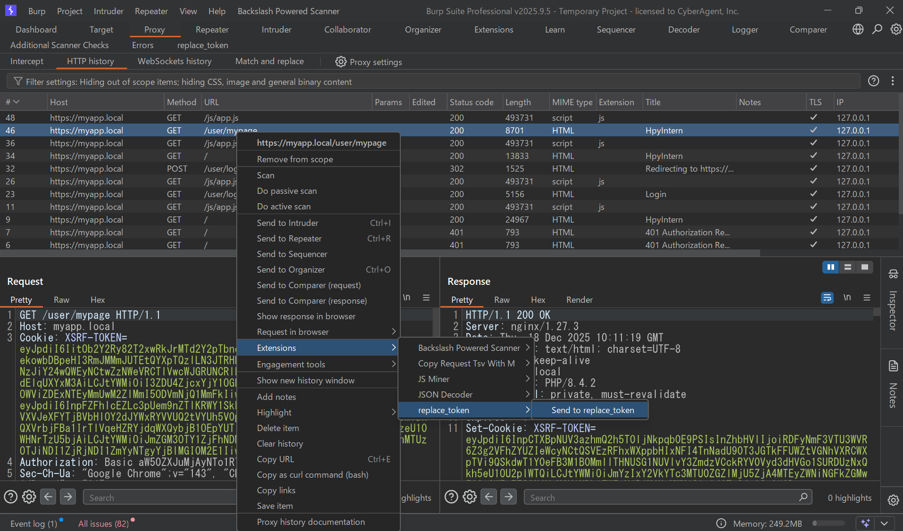Switch to the WebSockets history tab
Image resolution: width=903 pixels, height=531 pixels.
tap(174, 61)
